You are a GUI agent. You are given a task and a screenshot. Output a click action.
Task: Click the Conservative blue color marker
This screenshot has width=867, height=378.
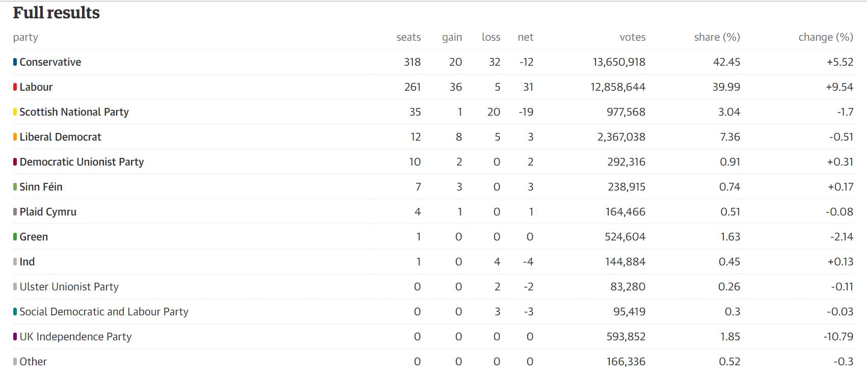[15, 62]
